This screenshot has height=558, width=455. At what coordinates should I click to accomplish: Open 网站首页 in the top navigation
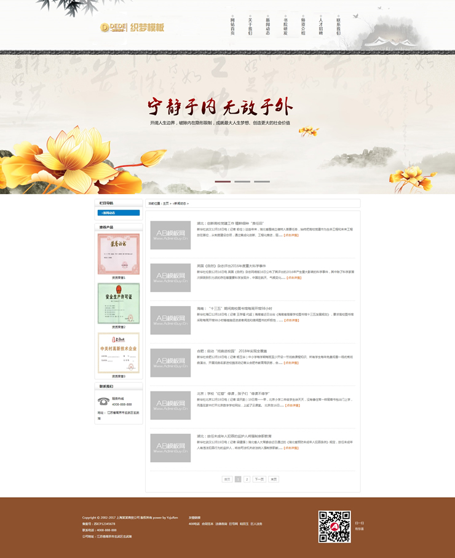coord(232,26)
